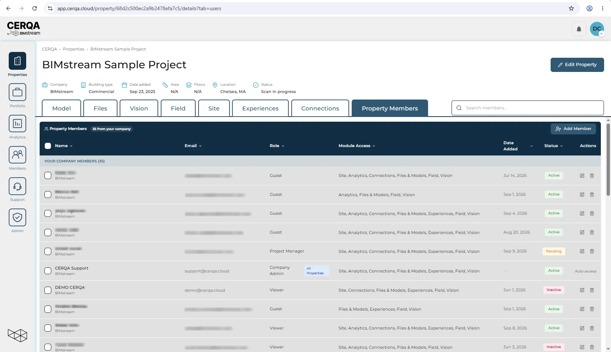Switch to the Experiences tab
The image size is (611, 352).
260,108
